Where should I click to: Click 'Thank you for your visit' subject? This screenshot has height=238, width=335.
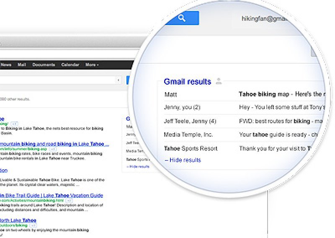click(x=270, y=148)
